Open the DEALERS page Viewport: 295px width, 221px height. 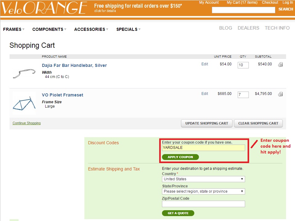[x=248, y=28]
